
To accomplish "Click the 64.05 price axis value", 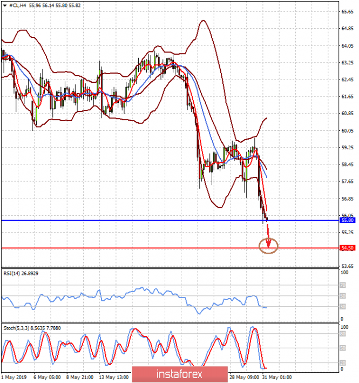I will tap(347, 45).
